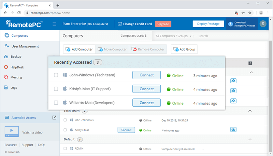Viewport: 273px width, 156px height.
Task: Click the browser key password icon
Action: tap(243, 13)
